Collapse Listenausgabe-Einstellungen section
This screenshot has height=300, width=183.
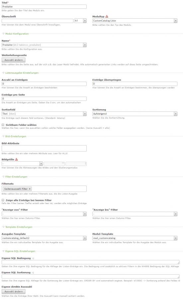[x=3, y=73]
